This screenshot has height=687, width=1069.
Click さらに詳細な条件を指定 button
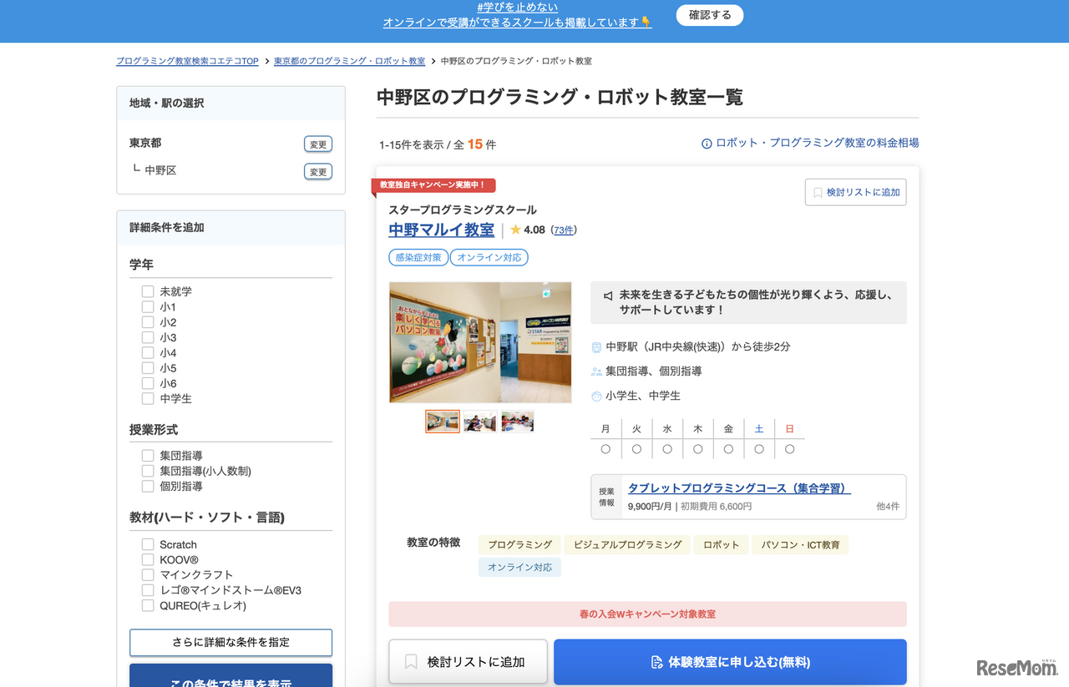coord(231,642)
